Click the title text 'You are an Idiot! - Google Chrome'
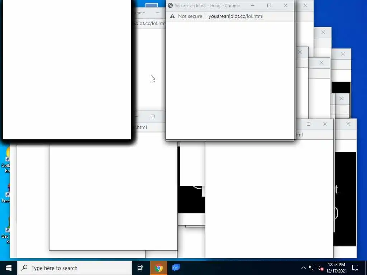 click(208, 6)
